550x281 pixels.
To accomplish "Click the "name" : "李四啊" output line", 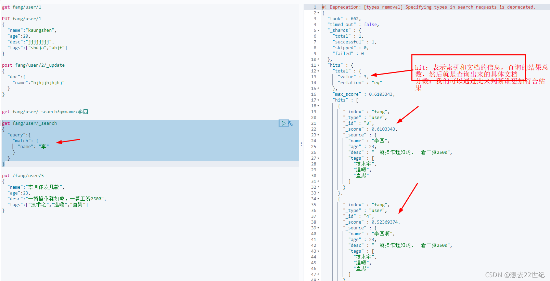I will (371, 234).
